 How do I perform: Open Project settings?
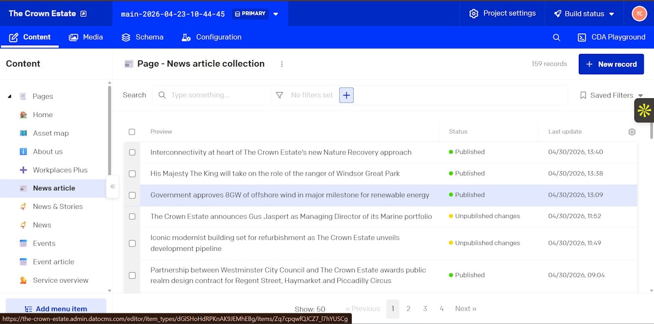coord(502,13)
